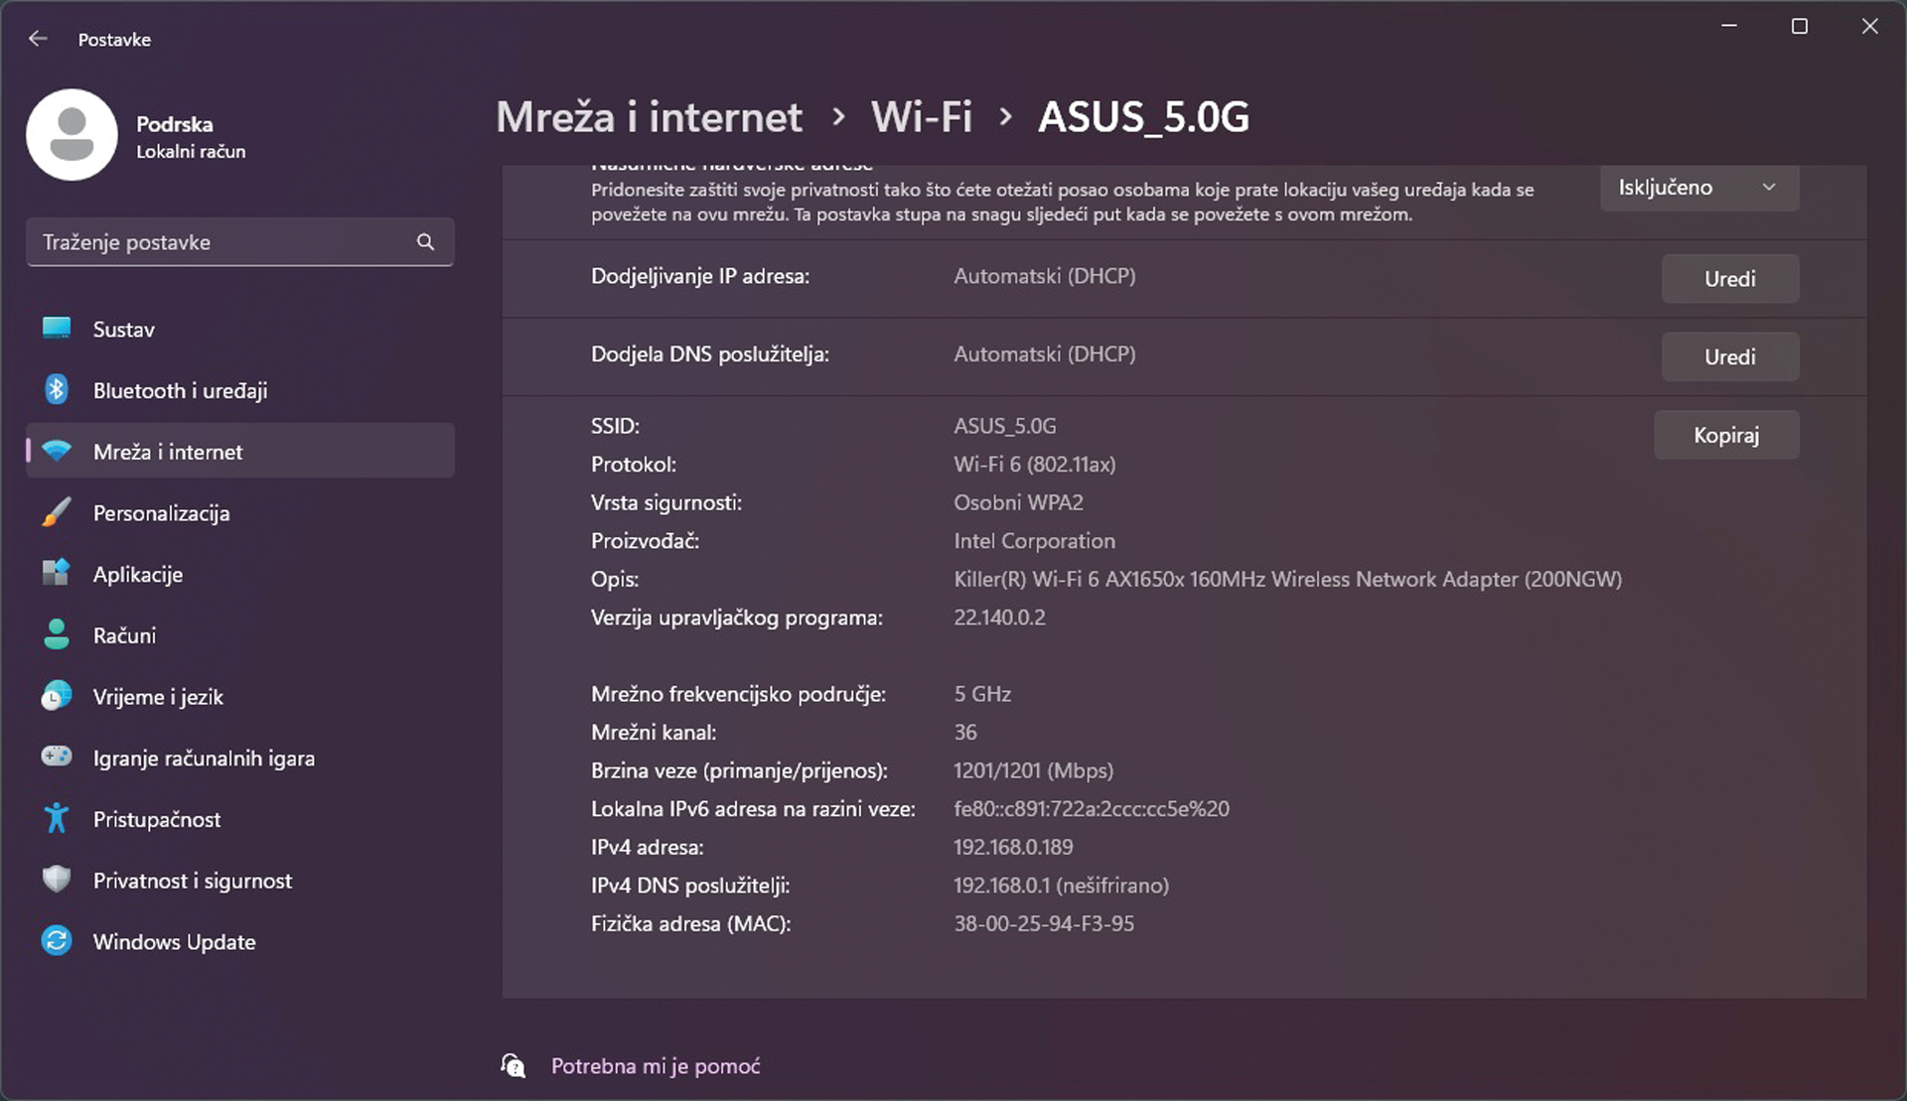Viewport: 1907px width, 1101px height.
Task: Click the Aplikacije icon in sidebar
Action: click(57, 574)
